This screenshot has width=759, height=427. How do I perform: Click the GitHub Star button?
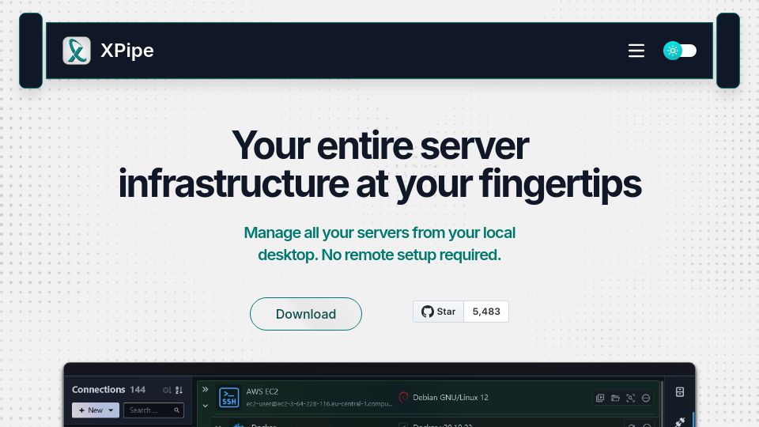438,312
